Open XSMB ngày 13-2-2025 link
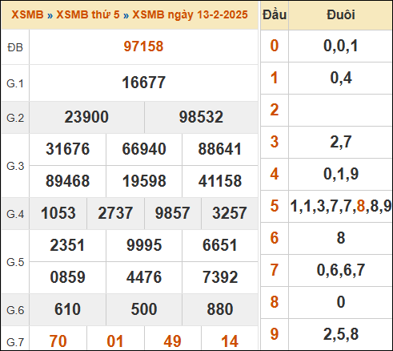 190,15
